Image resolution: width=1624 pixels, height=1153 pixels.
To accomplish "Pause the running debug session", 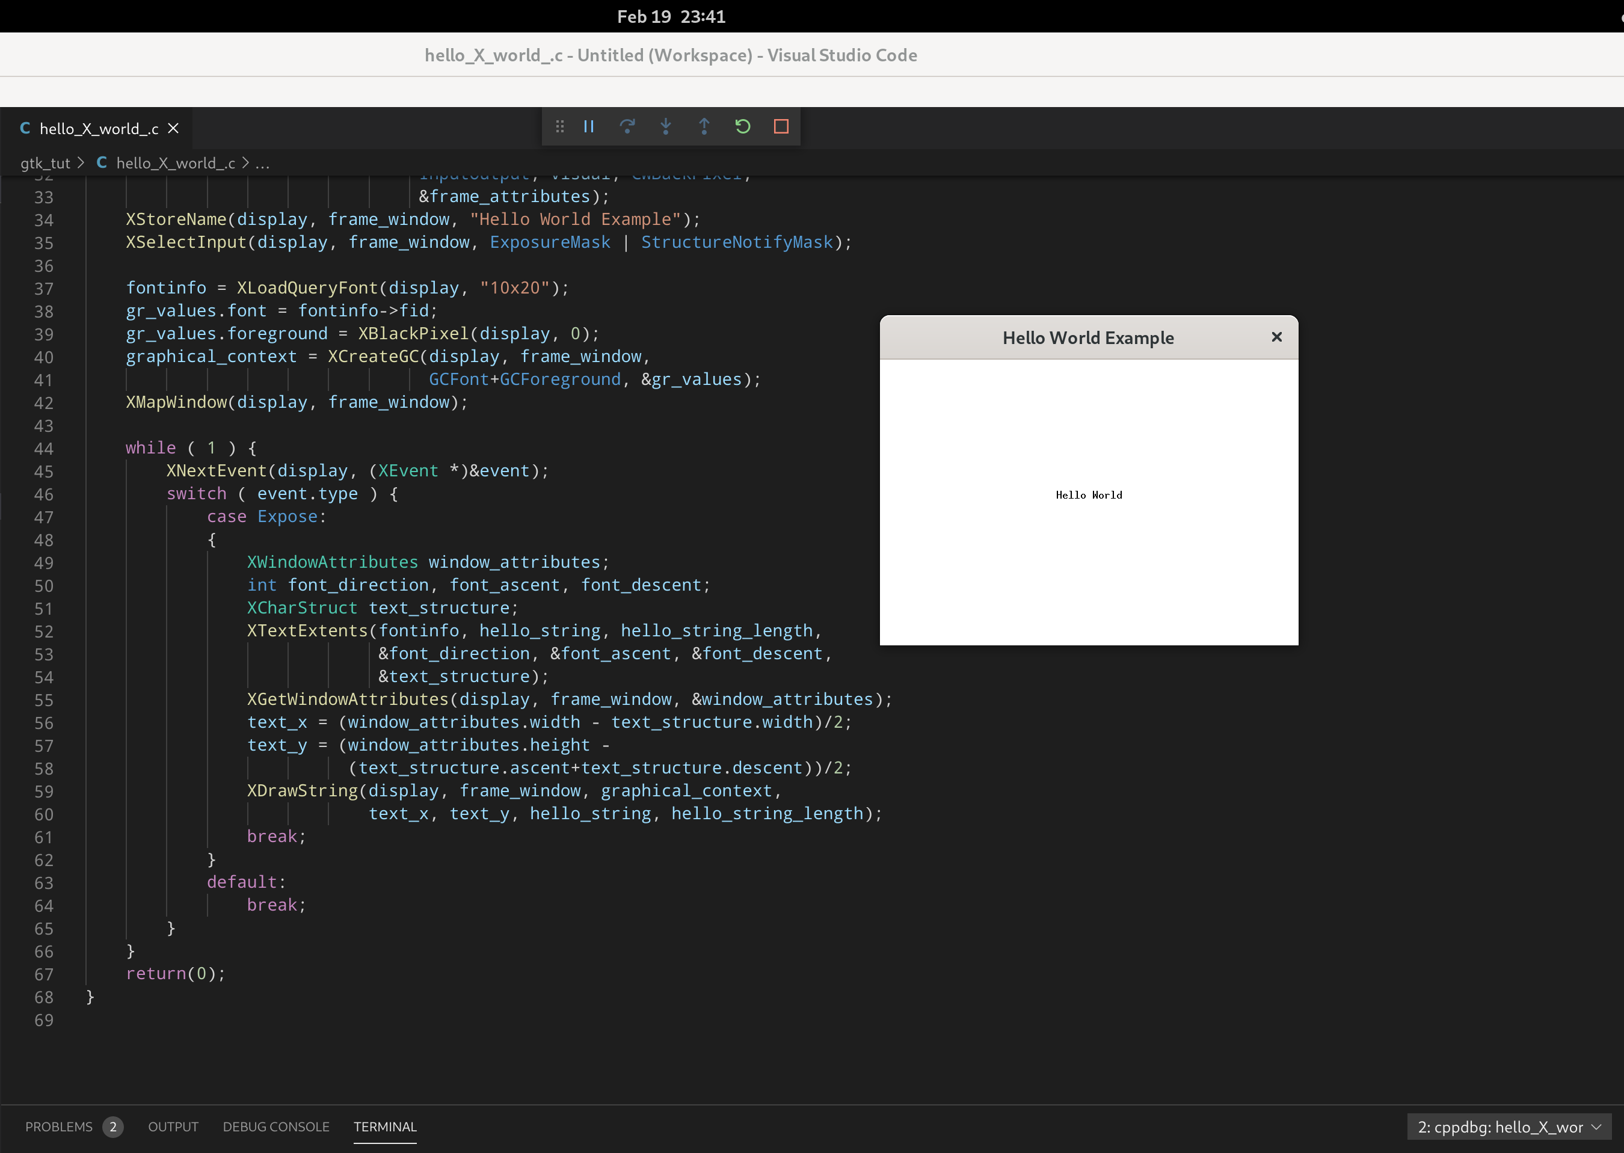I will [588, 126].
